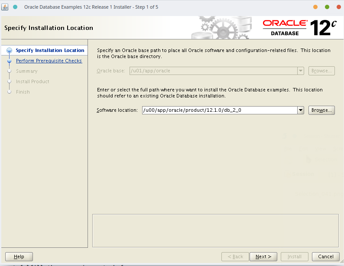Click the green maximize window dot
The width and height of the screenshot is (344, 266).
[x=327, y=7]
